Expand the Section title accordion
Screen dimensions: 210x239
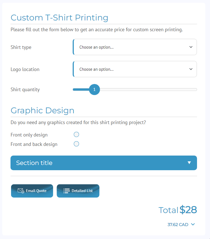click(x=104, y=163)
